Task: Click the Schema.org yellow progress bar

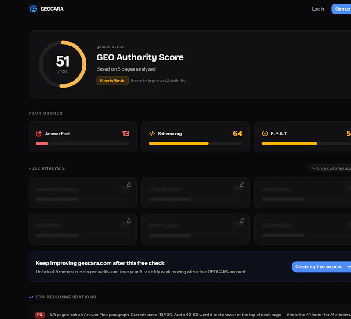Action: point(179,144)
